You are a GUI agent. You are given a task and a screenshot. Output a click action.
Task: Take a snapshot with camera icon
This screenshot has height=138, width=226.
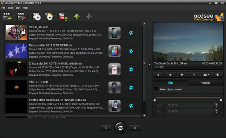205,75
